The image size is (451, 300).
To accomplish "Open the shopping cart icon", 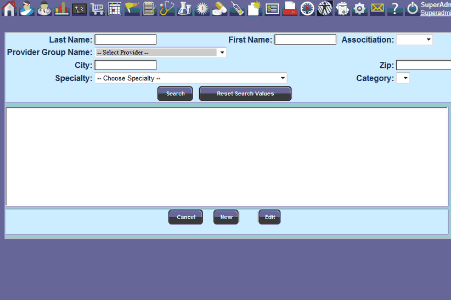I will tap(97, 9).
